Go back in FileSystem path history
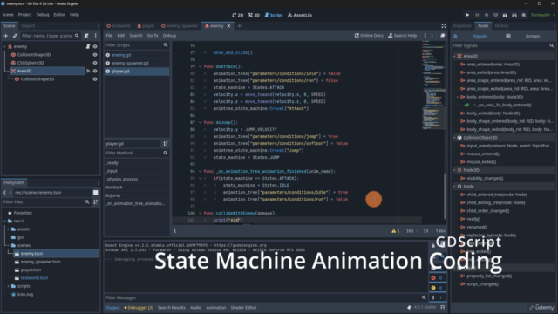This screenshot has height=314, width=558. pyautogui.click(x=5, y=192)
